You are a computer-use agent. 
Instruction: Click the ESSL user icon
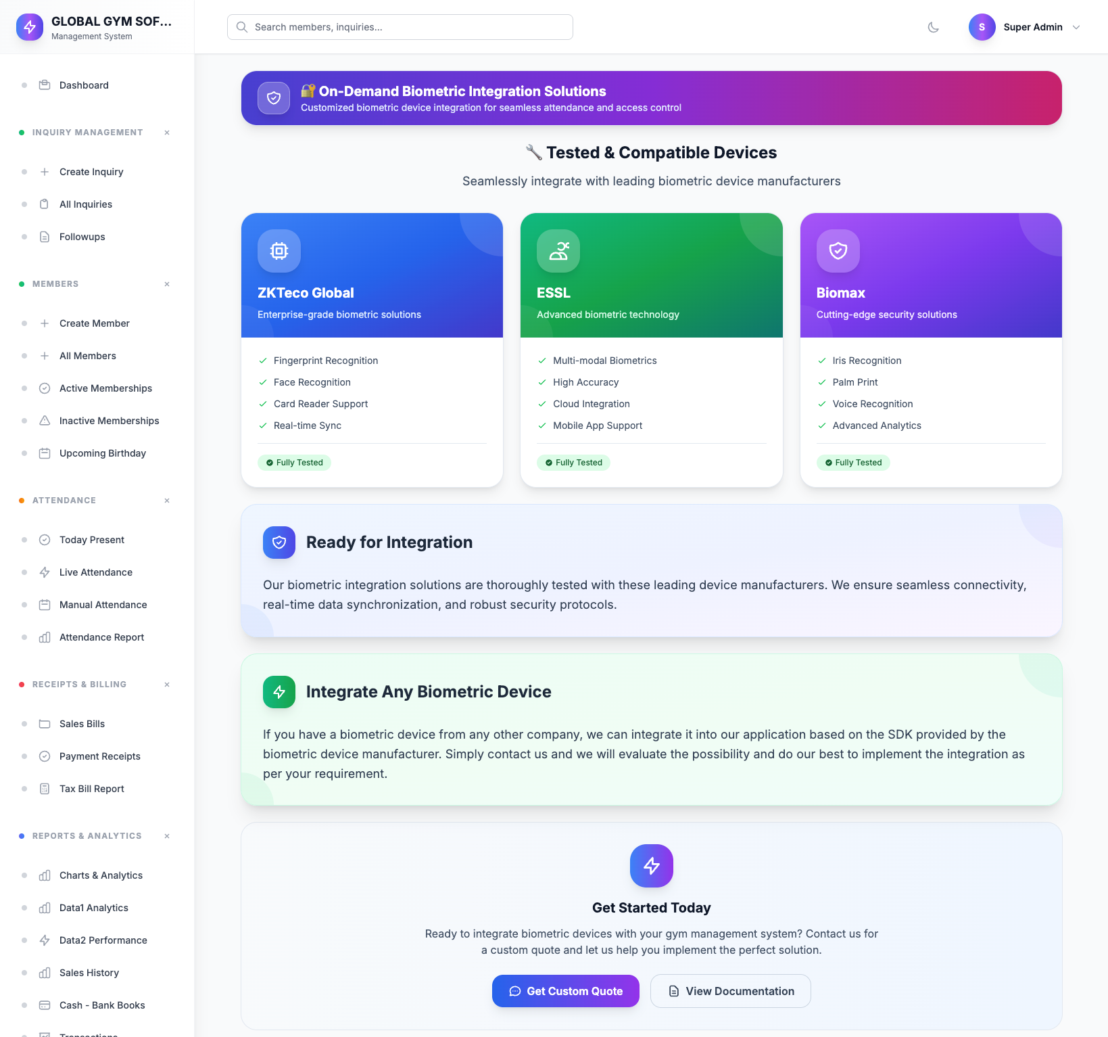(558, 251)
